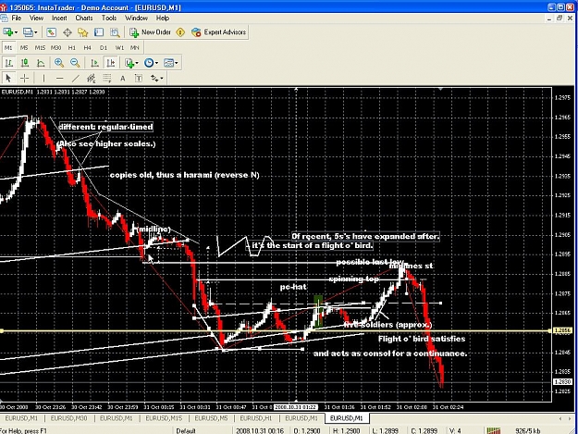Open the Periods clock icon
The image size is (578, 434).
coord(149,63)
